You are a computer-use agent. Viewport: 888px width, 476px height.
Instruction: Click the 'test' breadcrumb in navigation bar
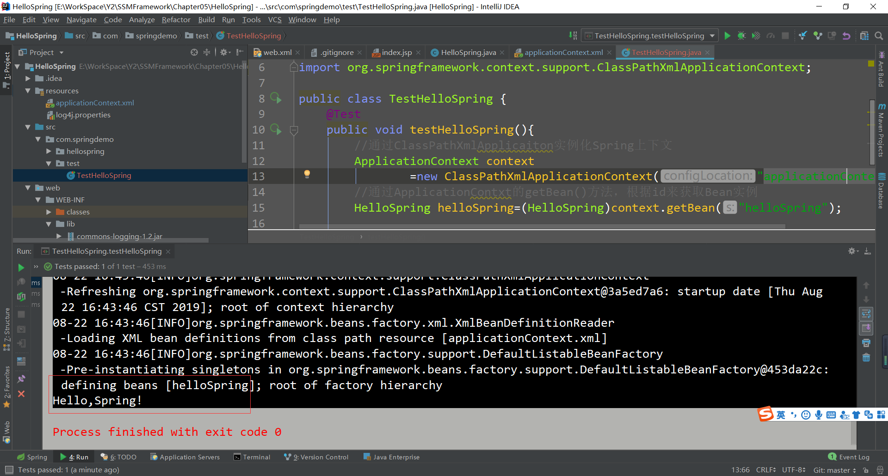pos(197,36)
